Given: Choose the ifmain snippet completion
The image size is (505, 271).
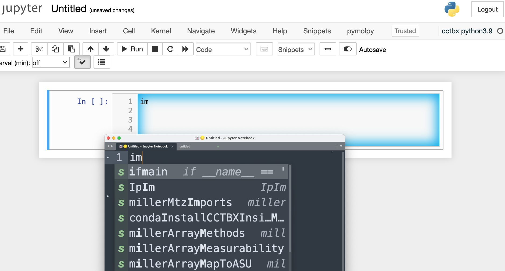Looking at the screenshot, I should 201,172.
